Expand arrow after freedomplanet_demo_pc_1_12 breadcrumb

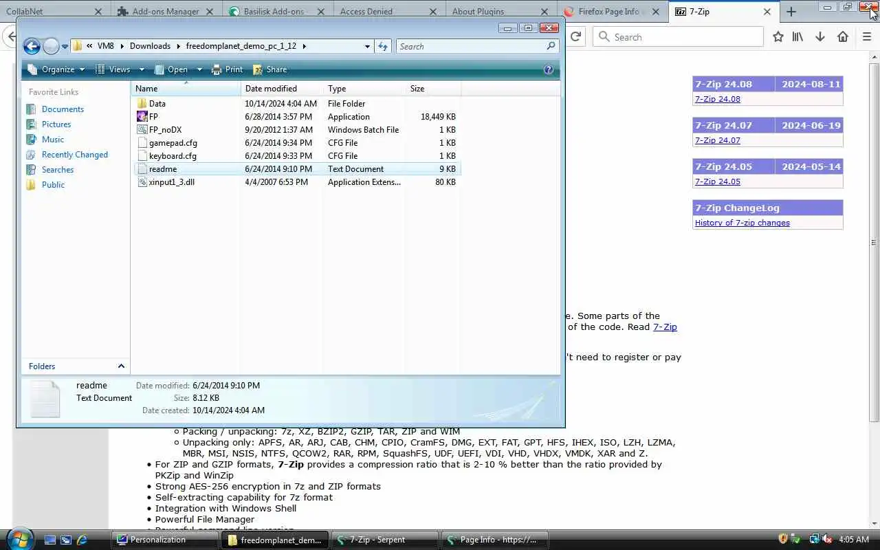coord(304,46)
